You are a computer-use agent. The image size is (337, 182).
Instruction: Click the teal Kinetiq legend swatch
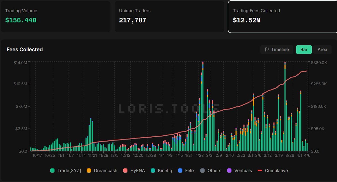[153, 170]
